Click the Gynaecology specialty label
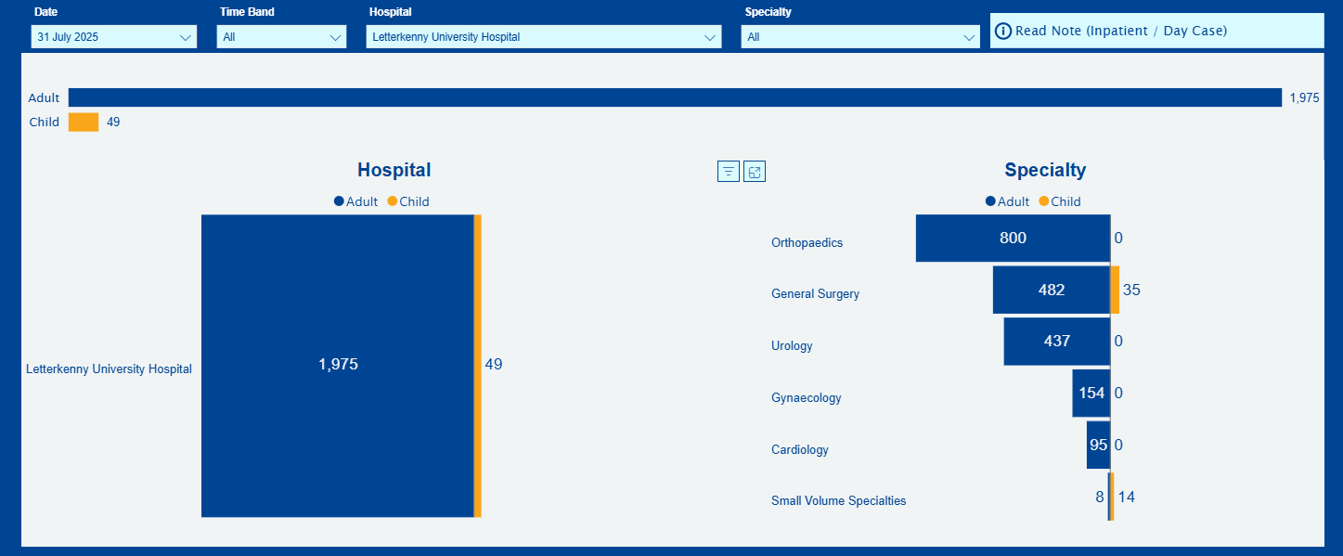Viewport: 1343px width, 556px height. 806,398
